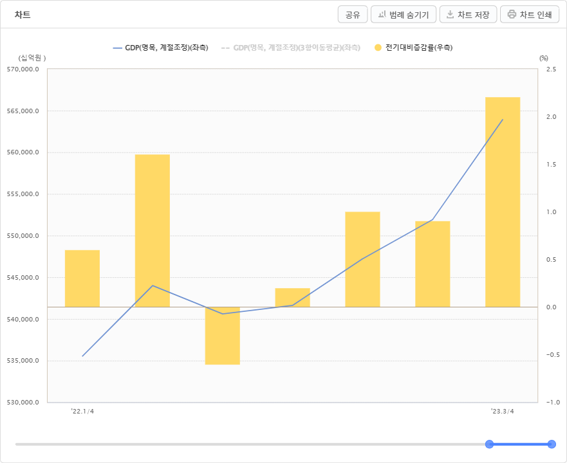The height and width of the screenshot is (463, 567).
Task: Click the 범례 숨기기 button
Action: [x=403, y=14]
